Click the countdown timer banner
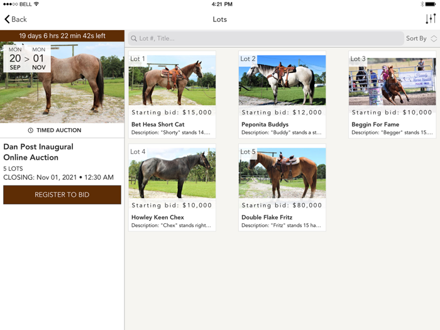 [62, 36]
